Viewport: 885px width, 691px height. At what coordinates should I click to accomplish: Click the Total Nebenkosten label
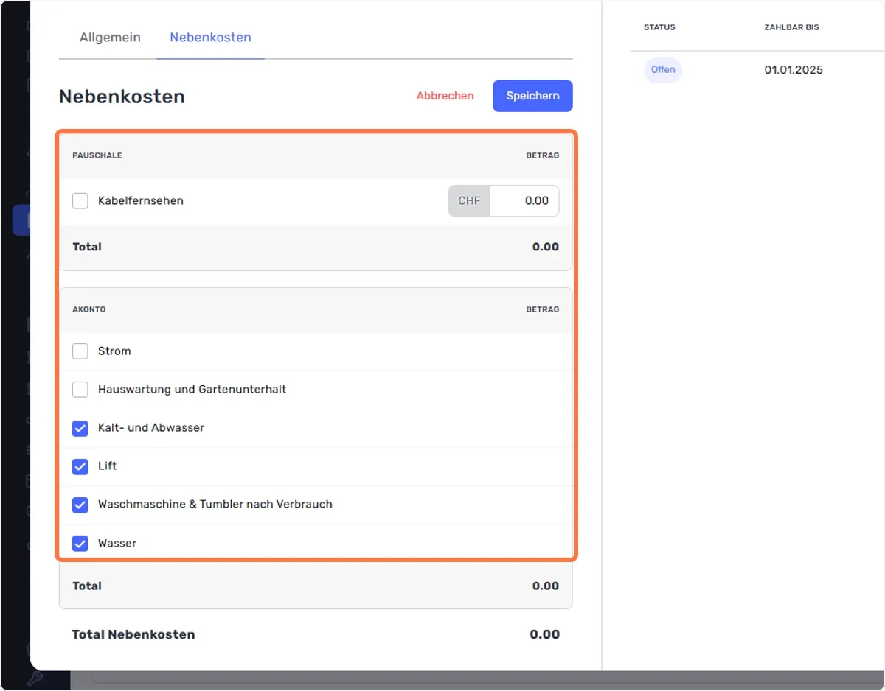(133, 634)
